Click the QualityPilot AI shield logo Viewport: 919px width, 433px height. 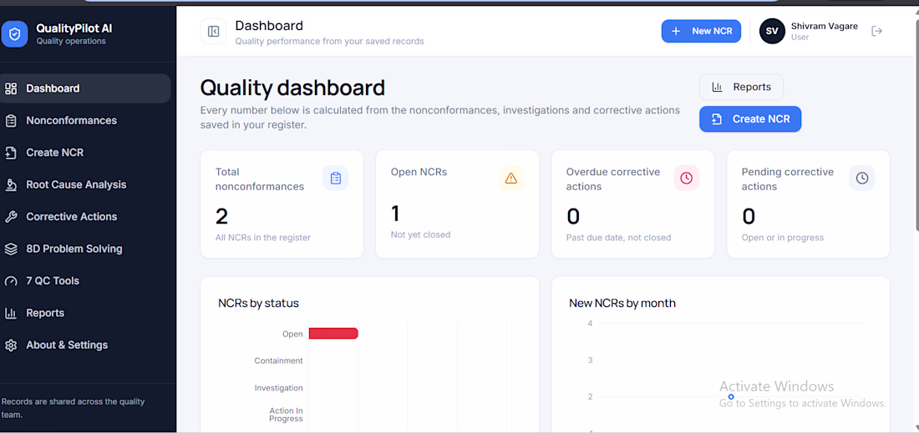point(14,34)
